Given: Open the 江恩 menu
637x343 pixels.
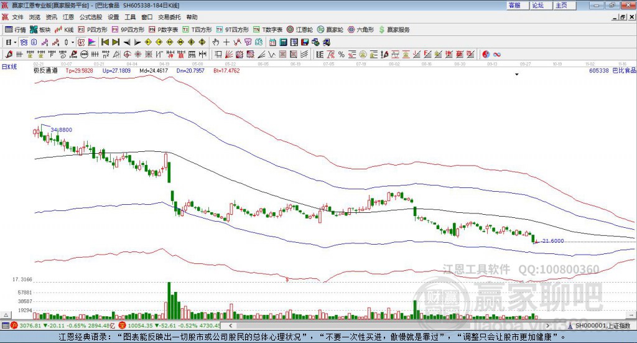Looking at the screenshot, I should tap(68, 17).
